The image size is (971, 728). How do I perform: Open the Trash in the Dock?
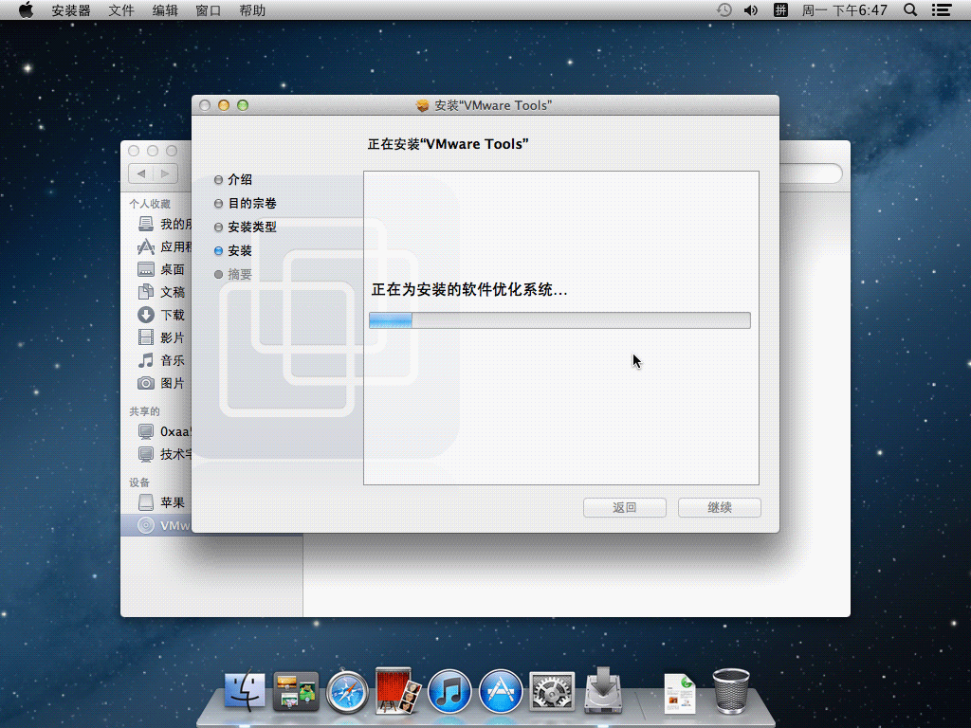click(x=731, y=691)
